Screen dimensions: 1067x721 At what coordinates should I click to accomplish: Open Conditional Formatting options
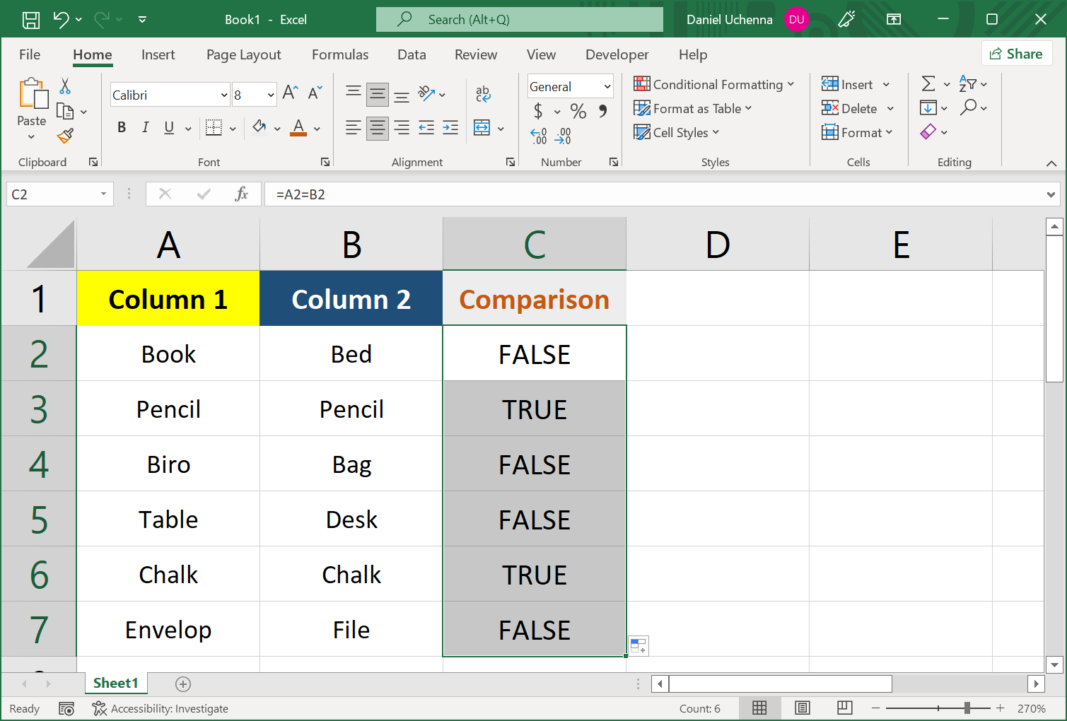[714, 84]
